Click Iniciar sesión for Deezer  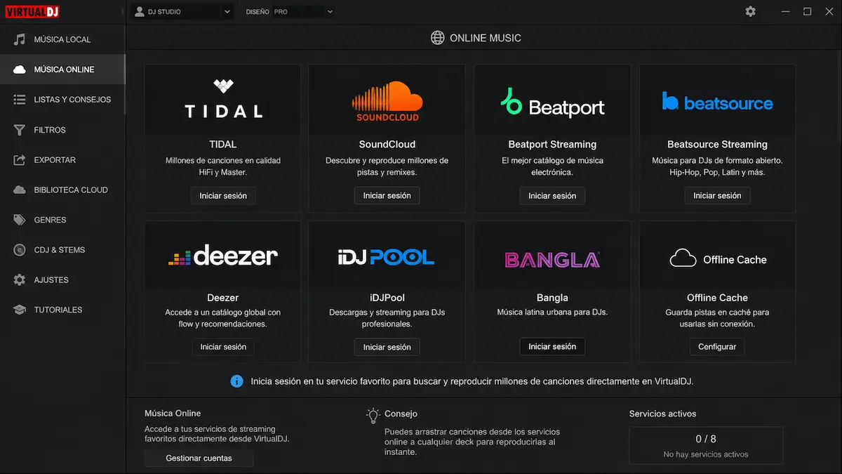[223, 346]
